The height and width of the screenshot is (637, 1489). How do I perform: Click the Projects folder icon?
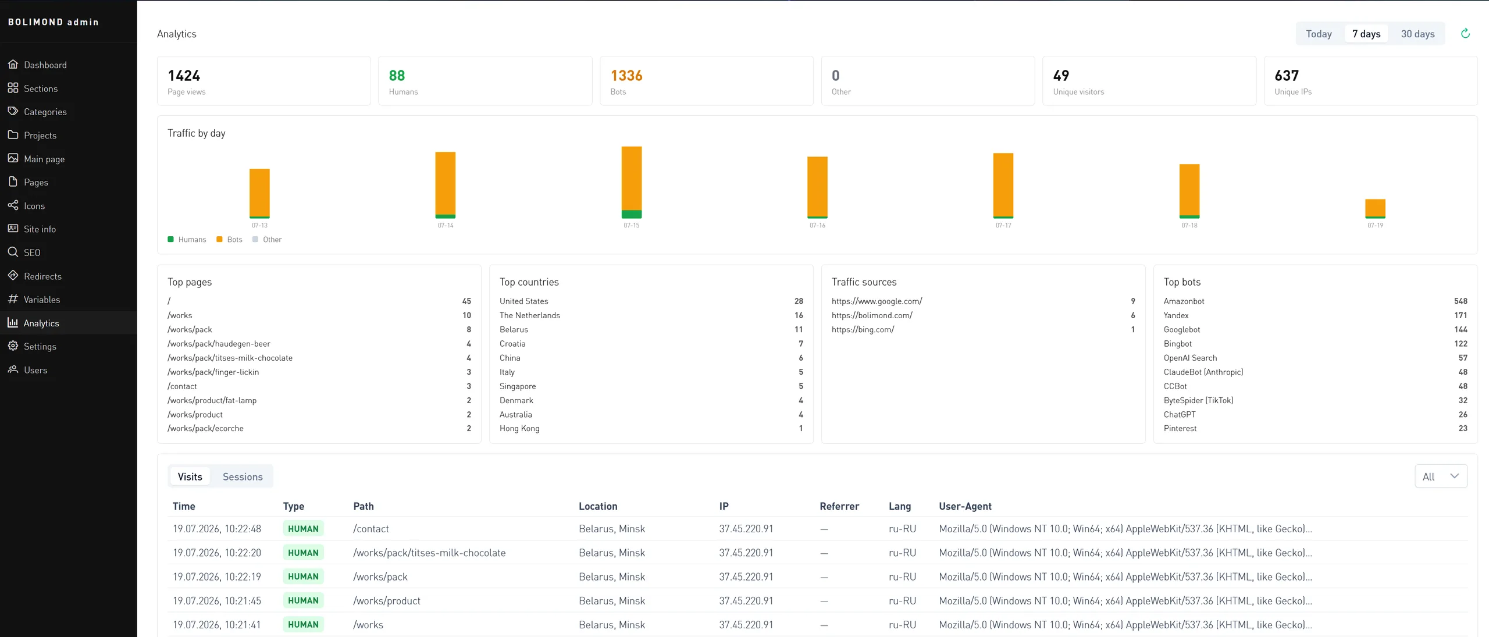click(13, 135)
